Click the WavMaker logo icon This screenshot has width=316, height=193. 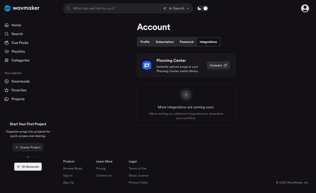(7, 8)
